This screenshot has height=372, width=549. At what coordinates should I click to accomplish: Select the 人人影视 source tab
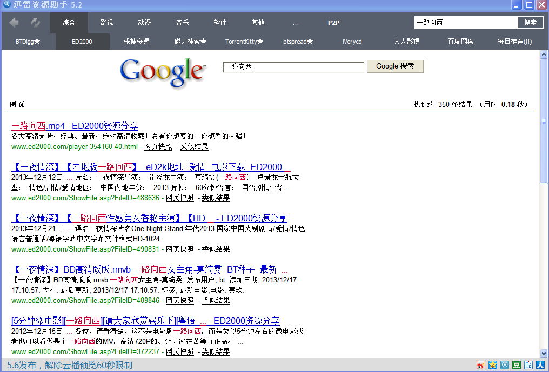[406, 41]
